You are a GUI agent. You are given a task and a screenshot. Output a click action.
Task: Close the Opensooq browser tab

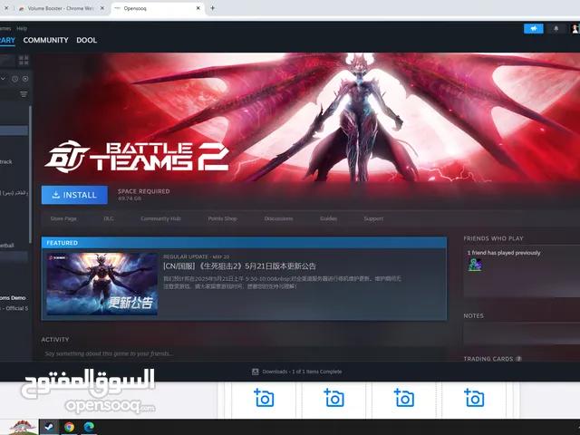tap(198, 8)
